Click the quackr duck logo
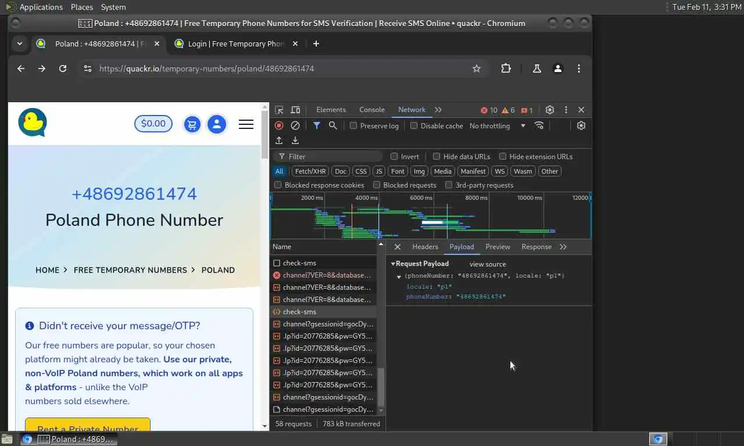 coord(33,123)
